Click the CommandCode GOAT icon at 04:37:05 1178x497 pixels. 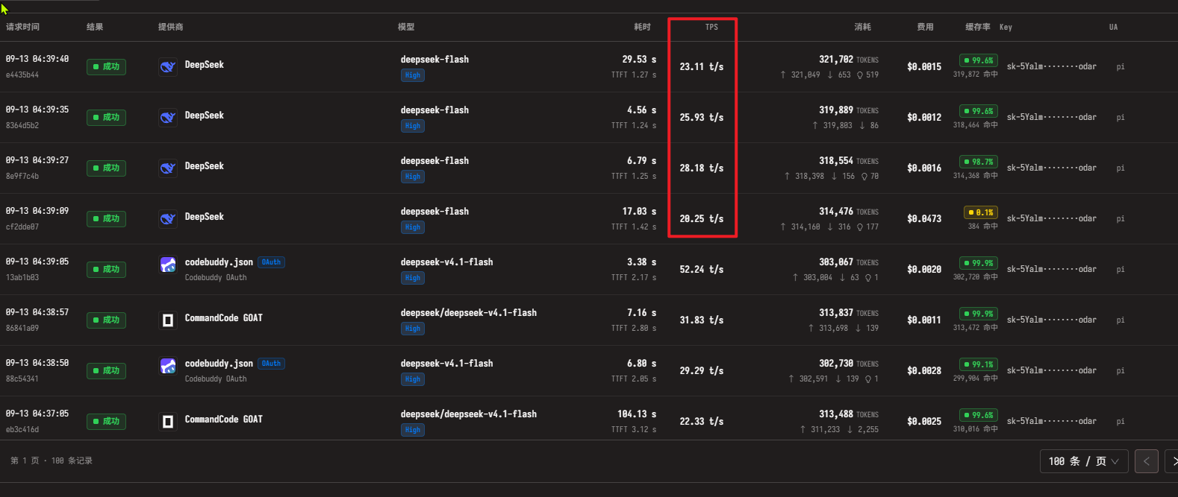[168, 422]
